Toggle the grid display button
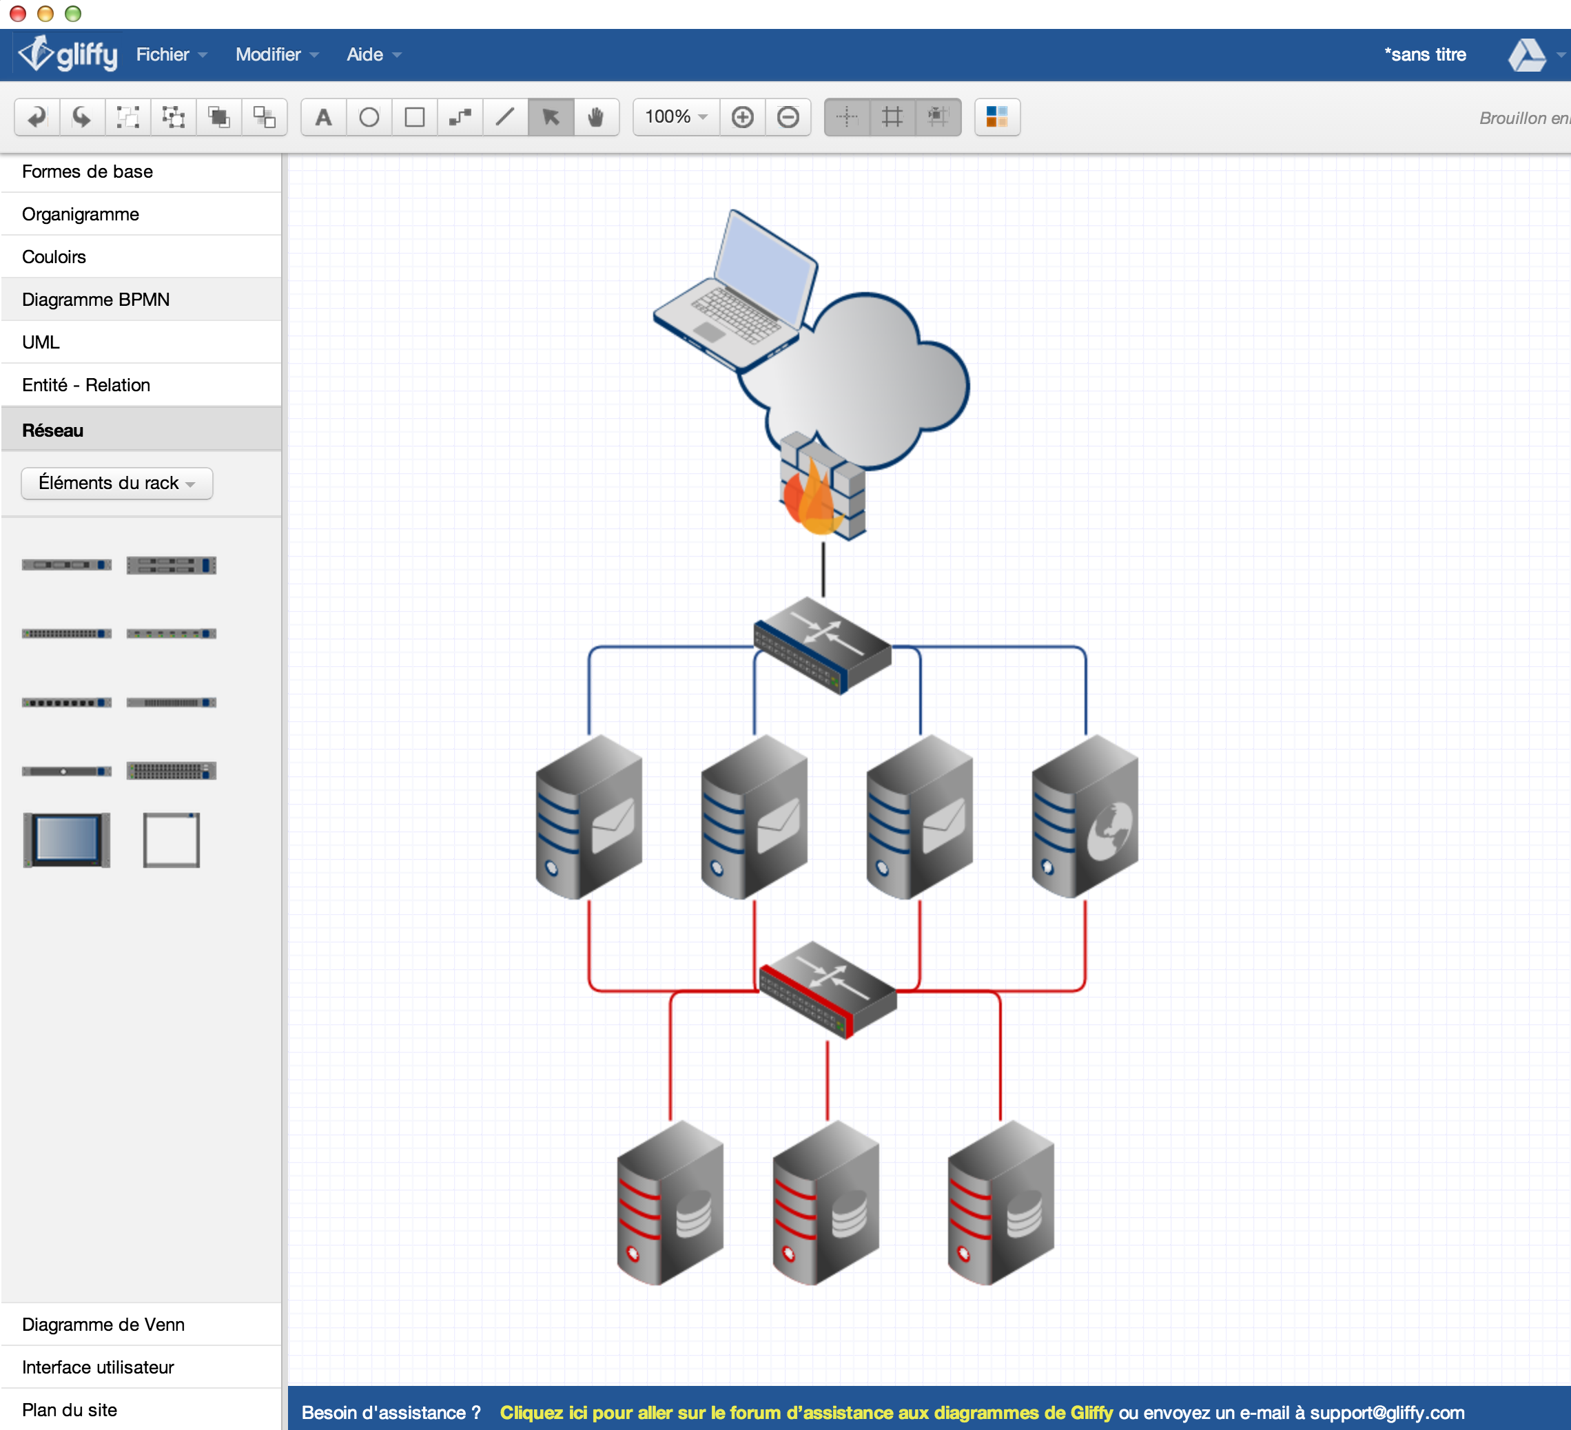 892,118
